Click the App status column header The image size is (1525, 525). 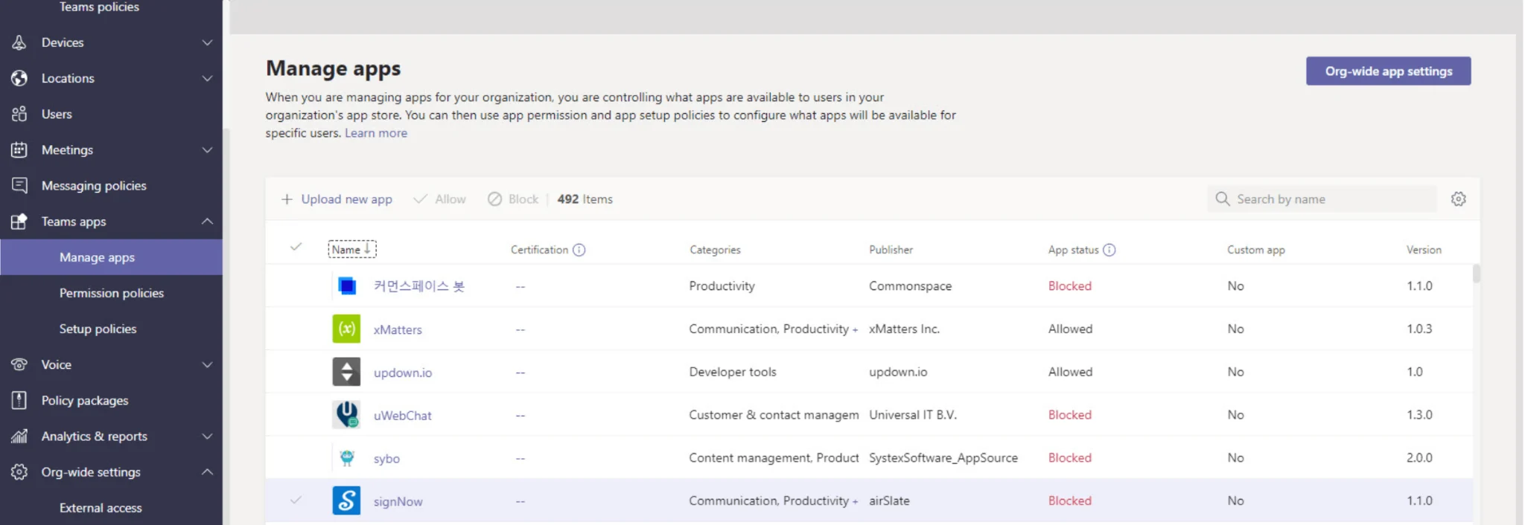pos(1073,250)
